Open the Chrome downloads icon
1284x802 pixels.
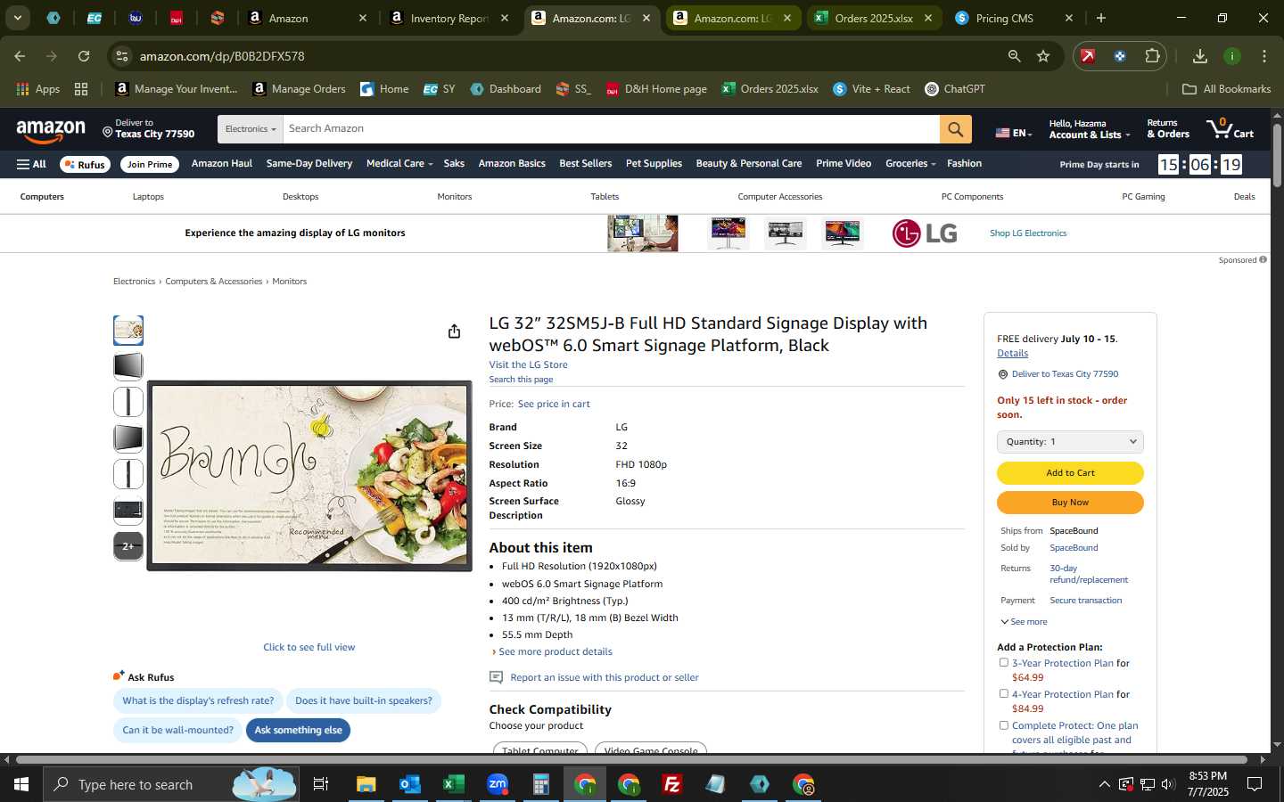coord(1199,56)
